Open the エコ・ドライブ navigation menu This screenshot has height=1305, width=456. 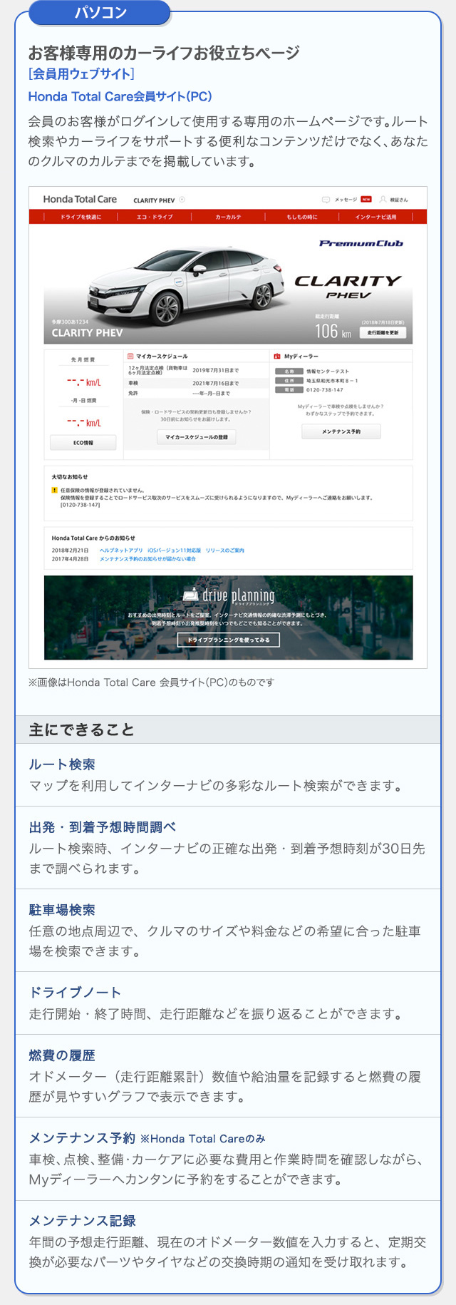coord(155,217)
